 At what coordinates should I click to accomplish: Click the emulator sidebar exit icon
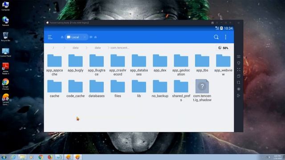239,96
